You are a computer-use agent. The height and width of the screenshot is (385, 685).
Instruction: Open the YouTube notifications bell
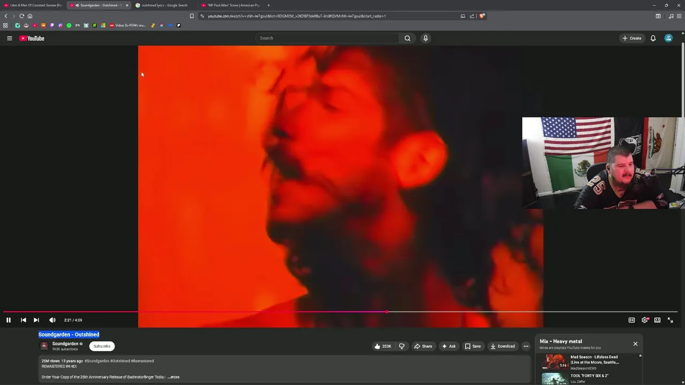(653, 38)
